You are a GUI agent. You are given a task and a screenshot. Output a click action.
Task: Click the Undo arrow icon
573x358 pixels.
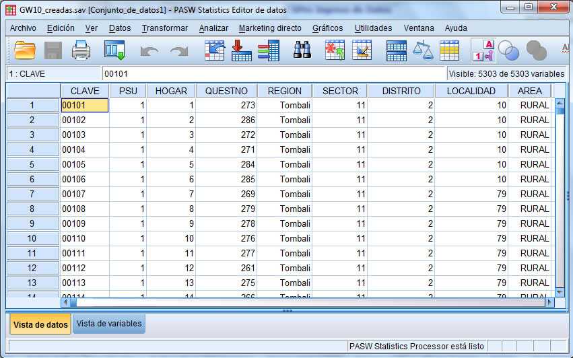(149, 50)
